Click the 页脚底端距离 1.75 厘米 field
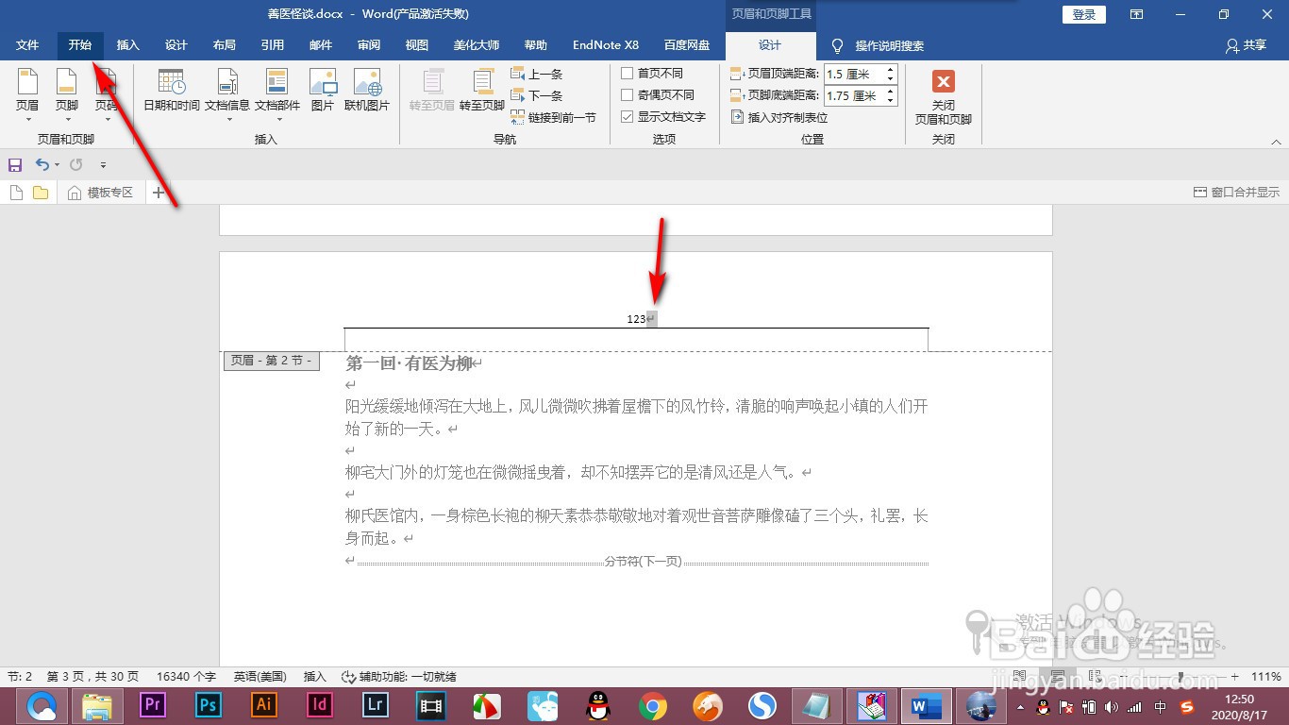The image size is (1289, 725). coord(853,95)
